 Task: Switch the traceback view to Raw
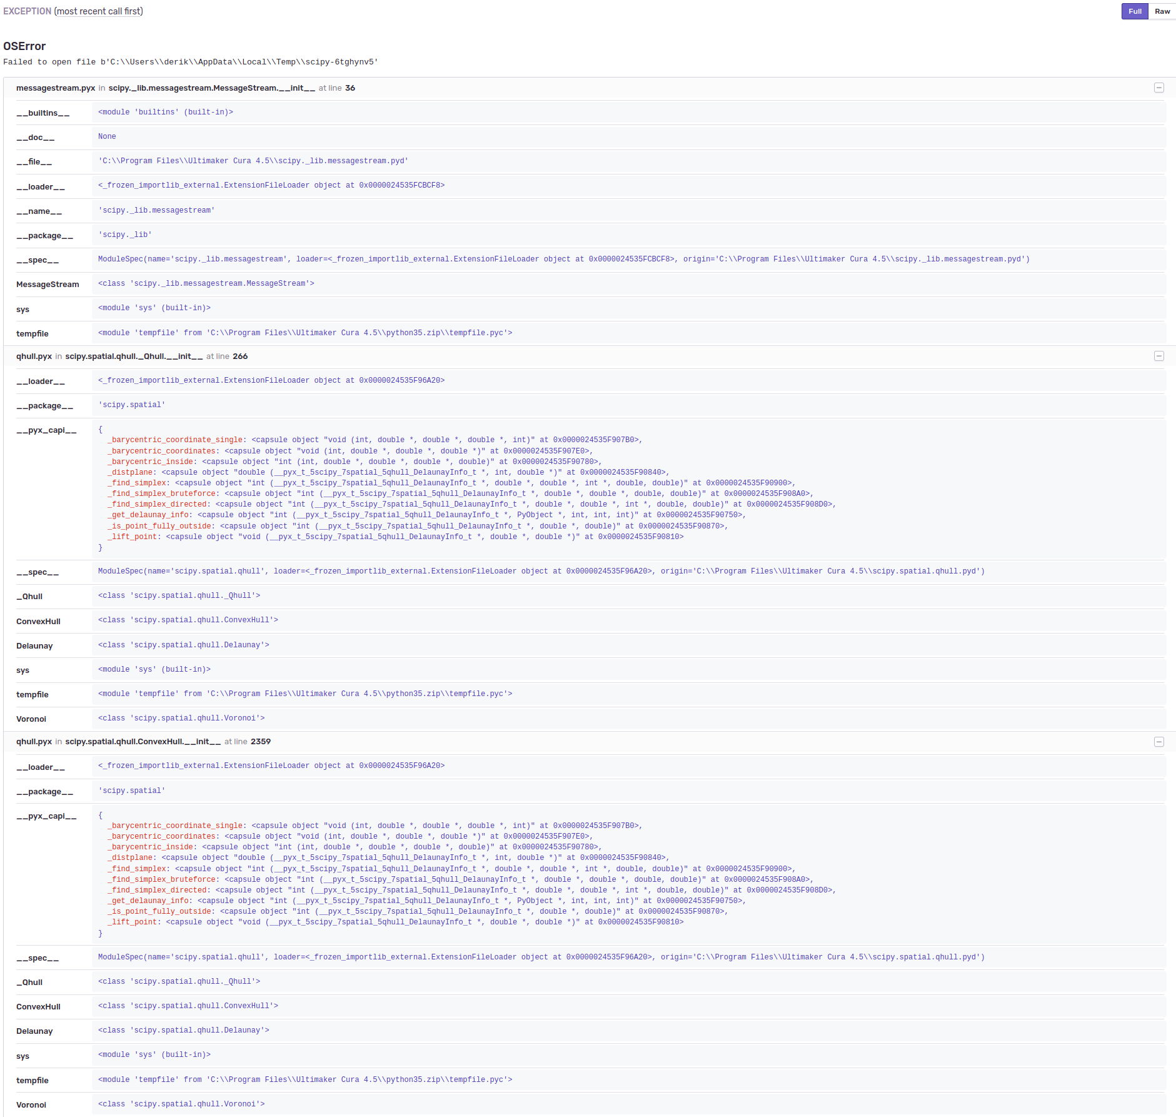pos(1162,11)
